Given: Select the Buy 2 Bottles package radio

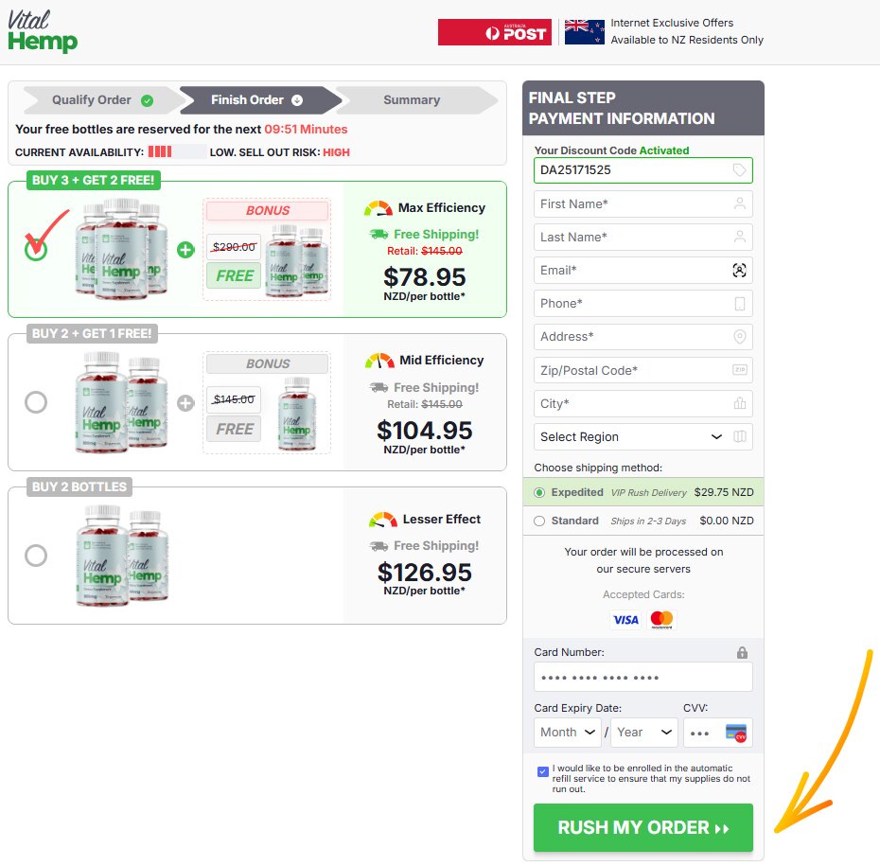Looking at the screenshot, I should [36, 556].
